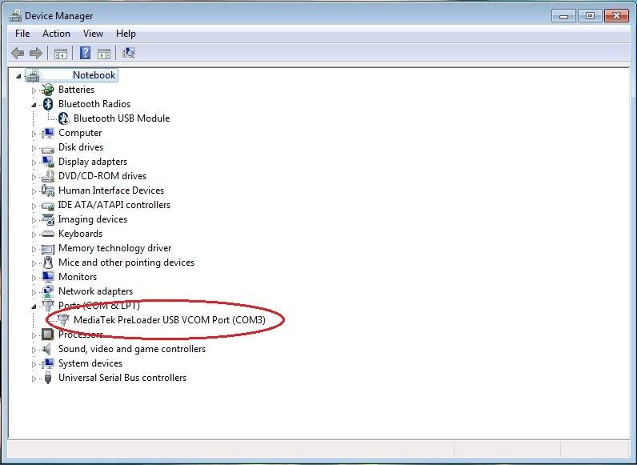Click the Mice and pointing devices icon
The width and height of the screenshot is (637, 465).
(48, 263)
